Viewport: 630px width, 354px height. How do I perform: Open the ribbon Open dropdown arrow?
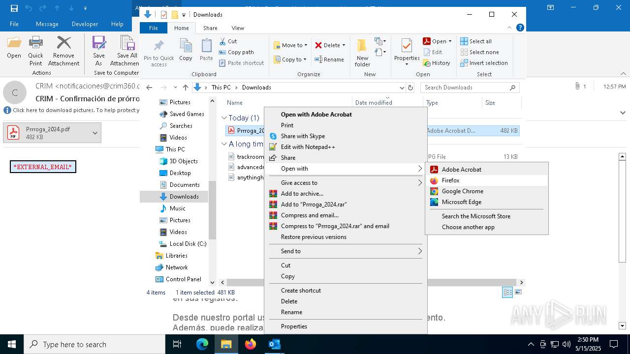450,41
